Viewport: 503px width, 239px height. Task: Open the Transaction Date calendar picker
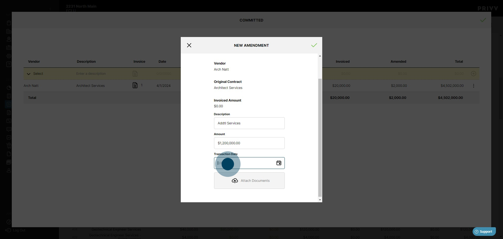[x=279, y=163]
